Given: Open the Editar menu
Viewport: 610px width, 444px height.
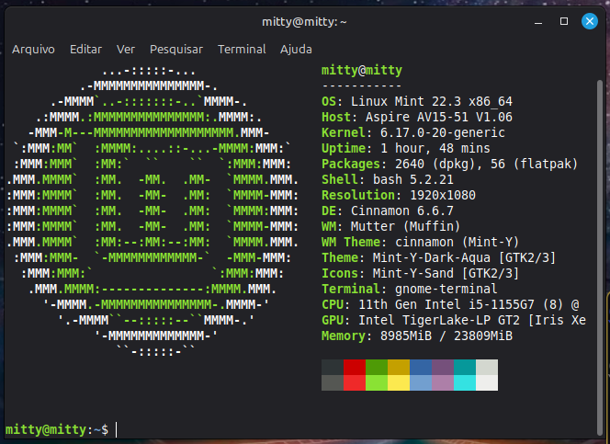Looking at the screenshot, I should click(85, 49).
